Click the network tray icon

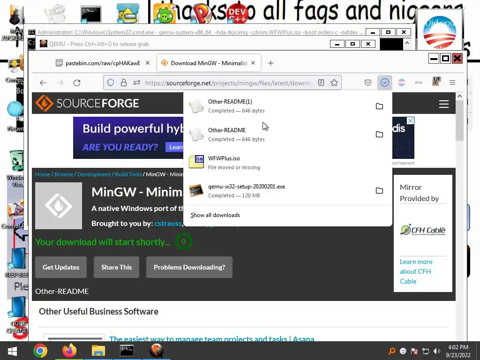[426, 351]
